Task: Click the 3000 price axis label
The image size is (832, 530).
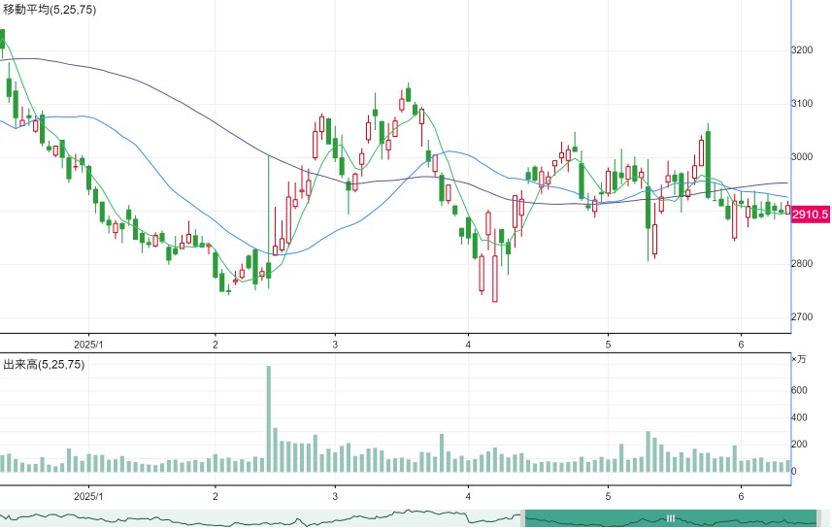Action: tap(802, 156)
